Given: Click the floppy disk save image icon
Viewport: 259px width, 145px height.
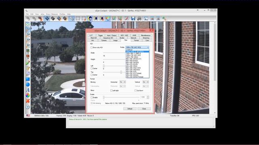Looking at the screenshot, I should click(133, 19).
